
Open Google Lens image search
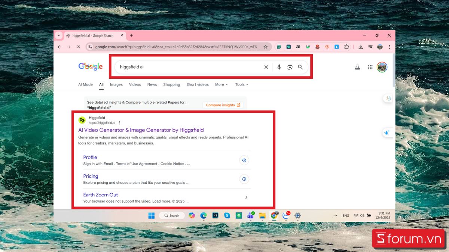(290, 67)
